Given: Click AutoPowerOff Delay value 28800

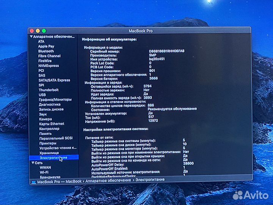Looking at the screenshot, I should pos(188,163).
